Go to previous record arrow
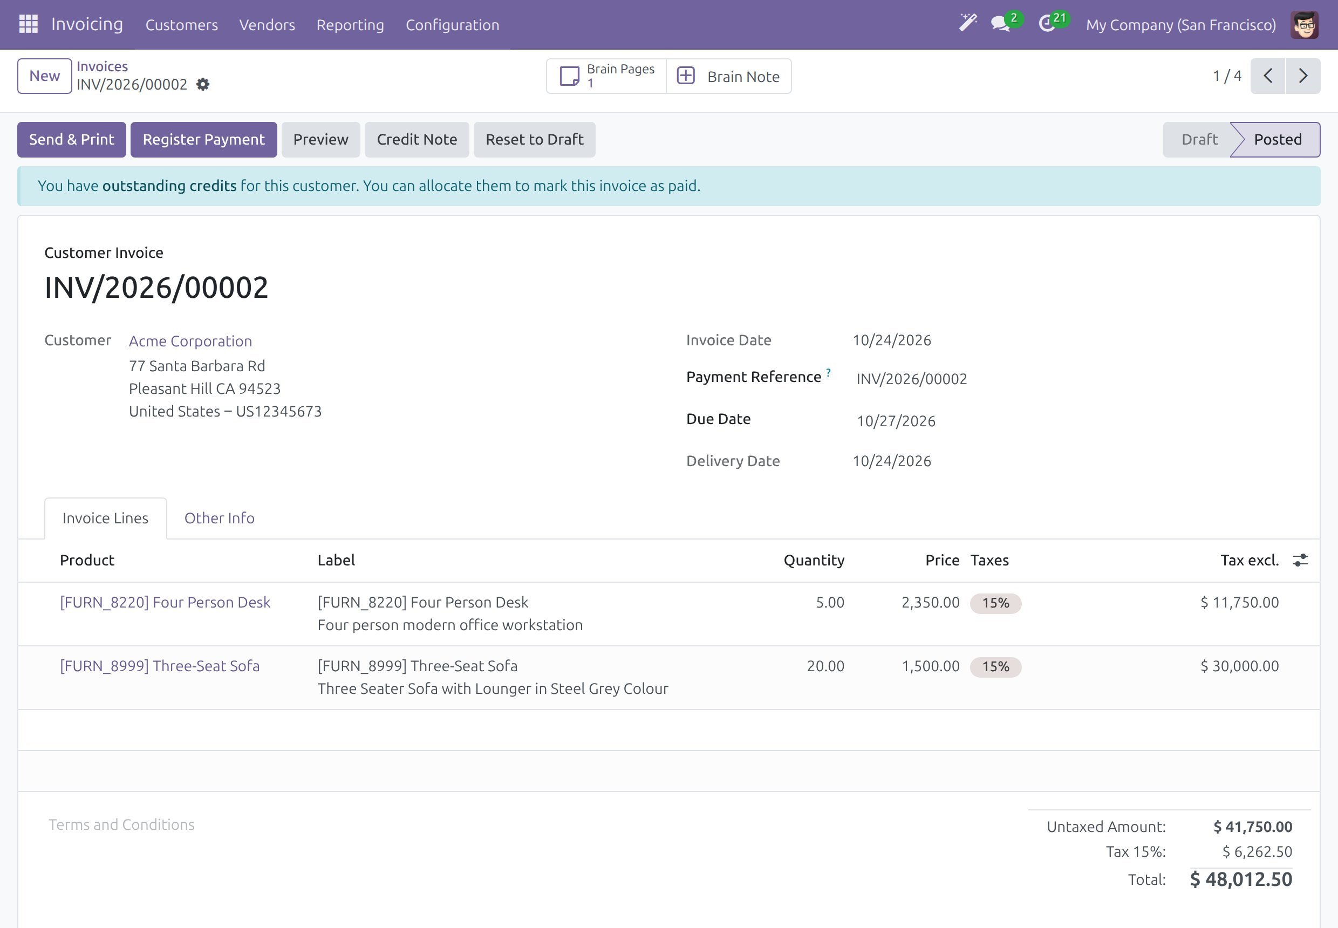This screenshot has width=1338, height=928. click(x=1268, y=76)
